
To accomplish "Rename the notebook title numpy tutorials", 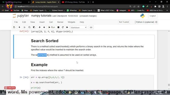I will click(41, 16).
